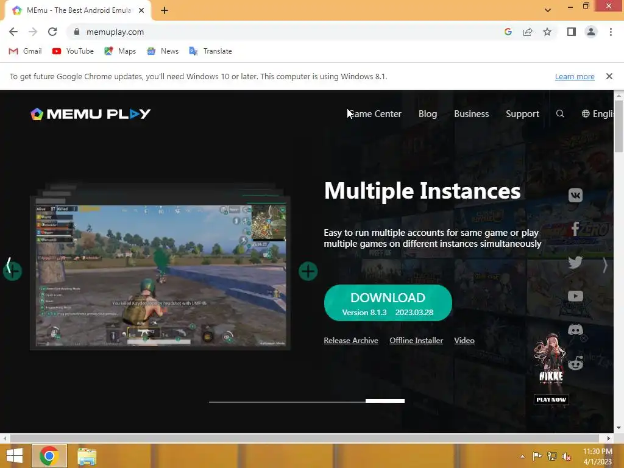Open the Blog menu item
Screen dimensions: 624x468
point(427,114)
